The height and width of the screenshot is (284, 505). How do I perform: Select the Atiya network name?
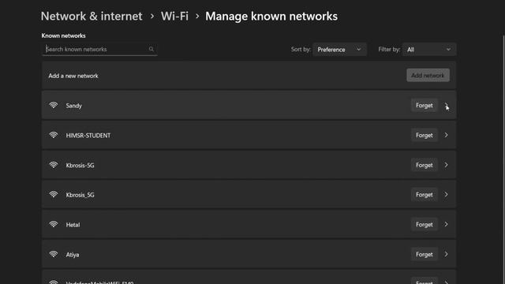73,255
